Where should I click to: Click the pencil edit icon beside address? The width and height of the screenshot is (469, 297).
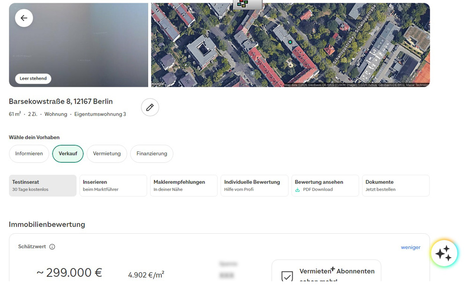150,107
